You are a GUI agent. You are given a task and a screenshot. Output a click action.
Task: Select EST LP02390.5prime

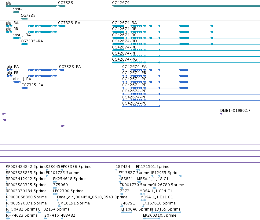(x=68, y=191)
